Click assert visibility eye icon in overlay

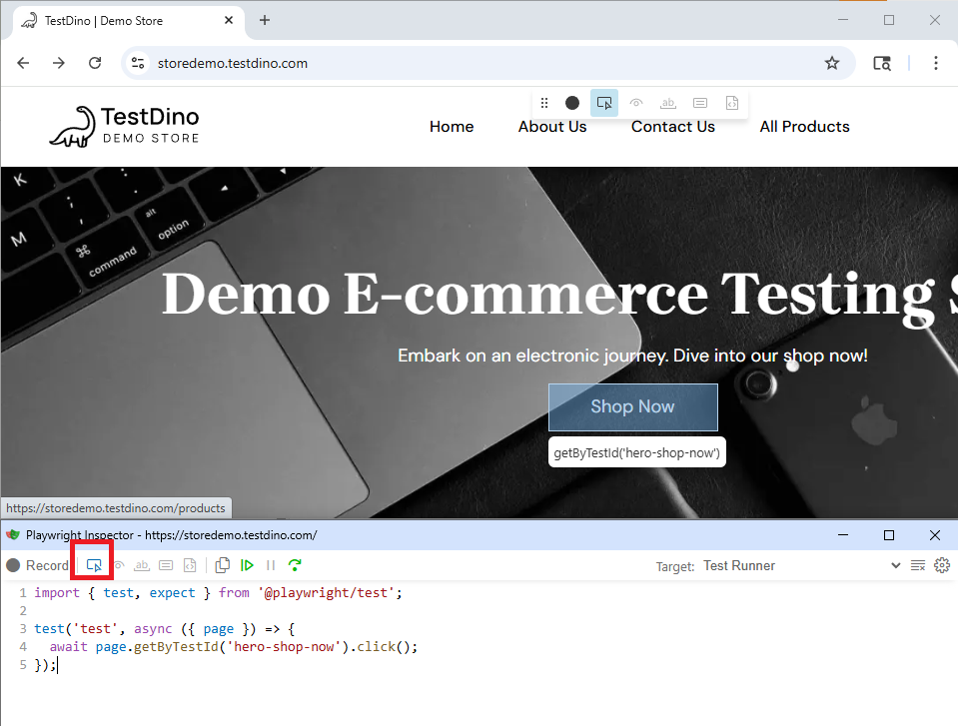(636, 103)
